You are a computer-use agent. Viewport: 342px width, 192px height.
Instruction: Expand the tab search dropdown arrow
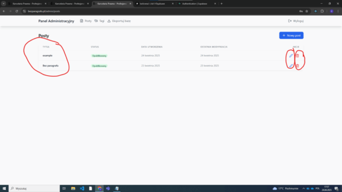(x=4, y=4)
